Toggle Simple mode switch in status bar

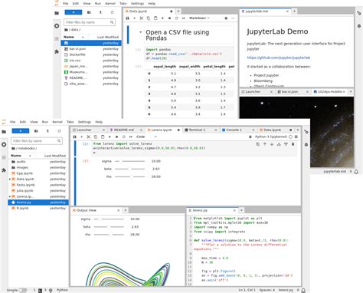pyautogui.click(x=23, y=290)
